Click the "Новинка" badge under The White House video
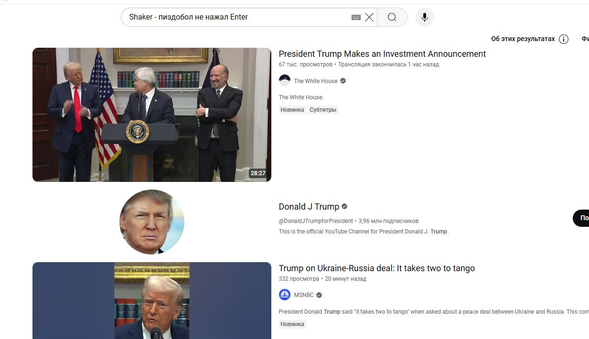The image size is (589, 339). (292, 110)
